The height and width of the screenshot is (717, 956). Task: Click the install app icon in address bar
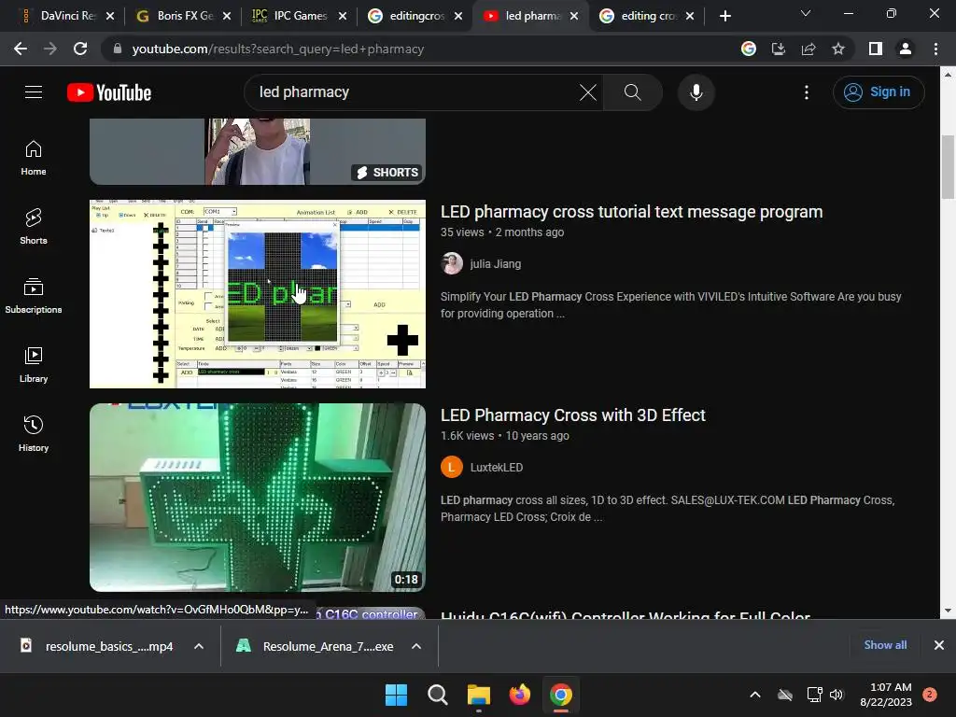click(779, 49)
